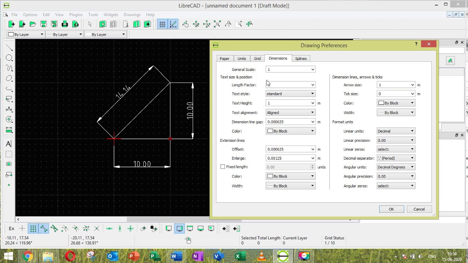This screenshot has width=468, height=263.
Task: Click the Copy icon in the toolbar
Action: [x=136, y=24]
